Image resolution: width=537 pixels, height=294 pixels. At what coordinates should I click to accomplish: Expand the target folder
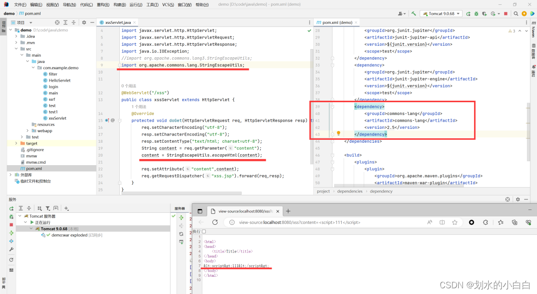click(x=16, y=143)
